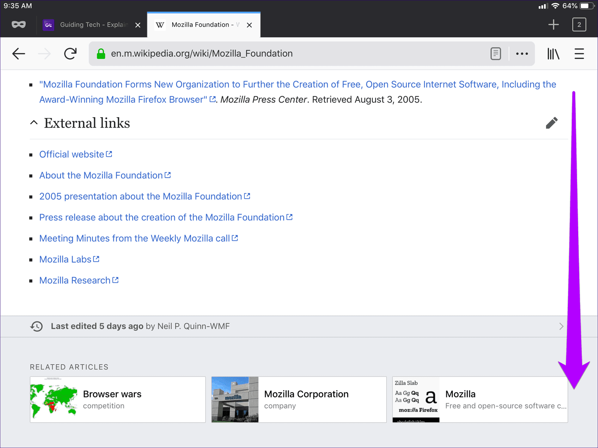Switch to the Guiding Tech tab
Viewport: 598px width, 448px height.
(x=92, y=25)
